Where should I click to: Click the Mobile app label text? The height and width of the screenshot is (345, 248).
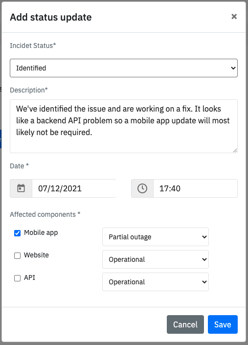point(41,233)
